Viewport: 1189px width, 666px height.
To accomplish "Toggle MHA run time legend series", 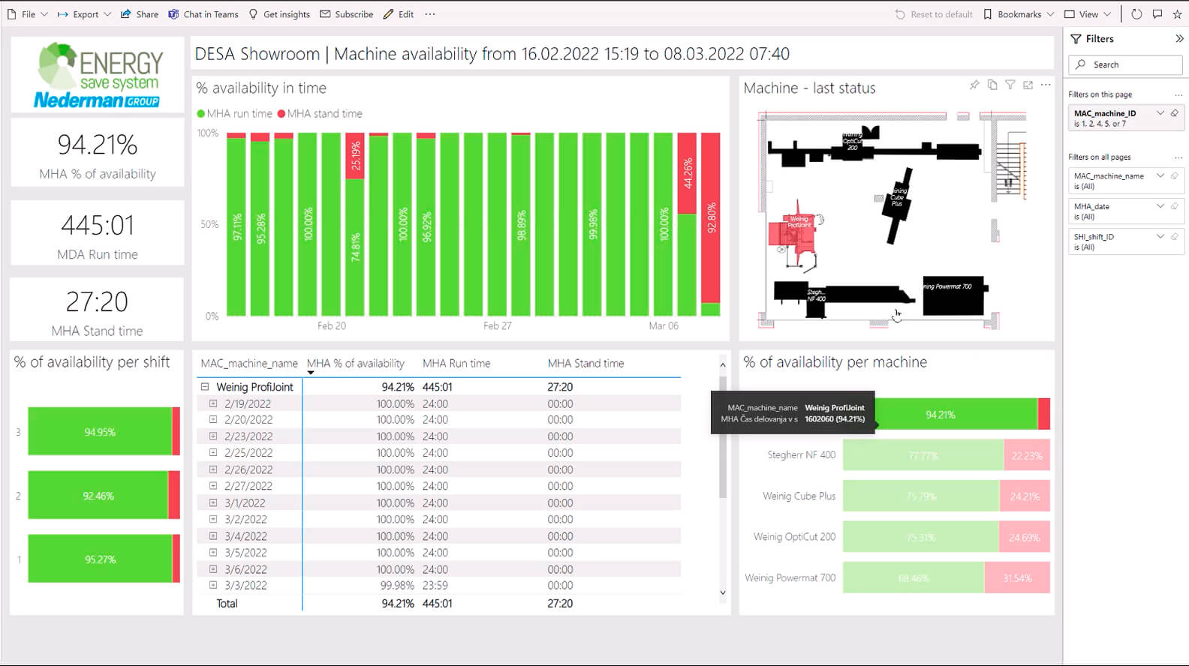I will tap(234, 114).
